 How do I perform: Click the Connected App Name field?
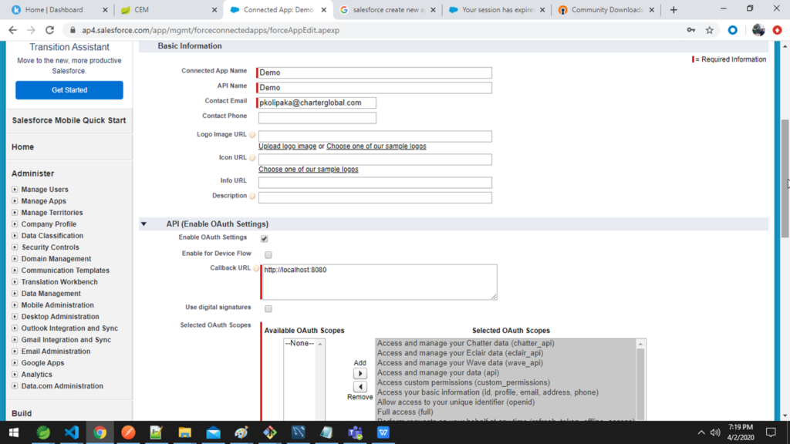(375, 72)
